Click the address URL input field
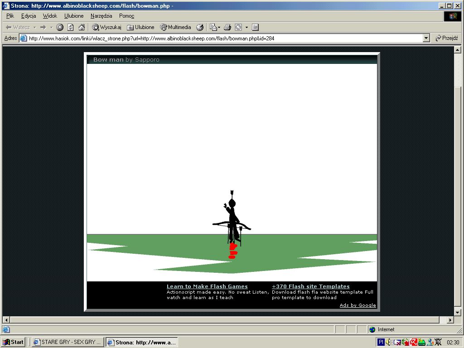The height and width of the screenshot is (348, 464). click(x=222, y=39)
